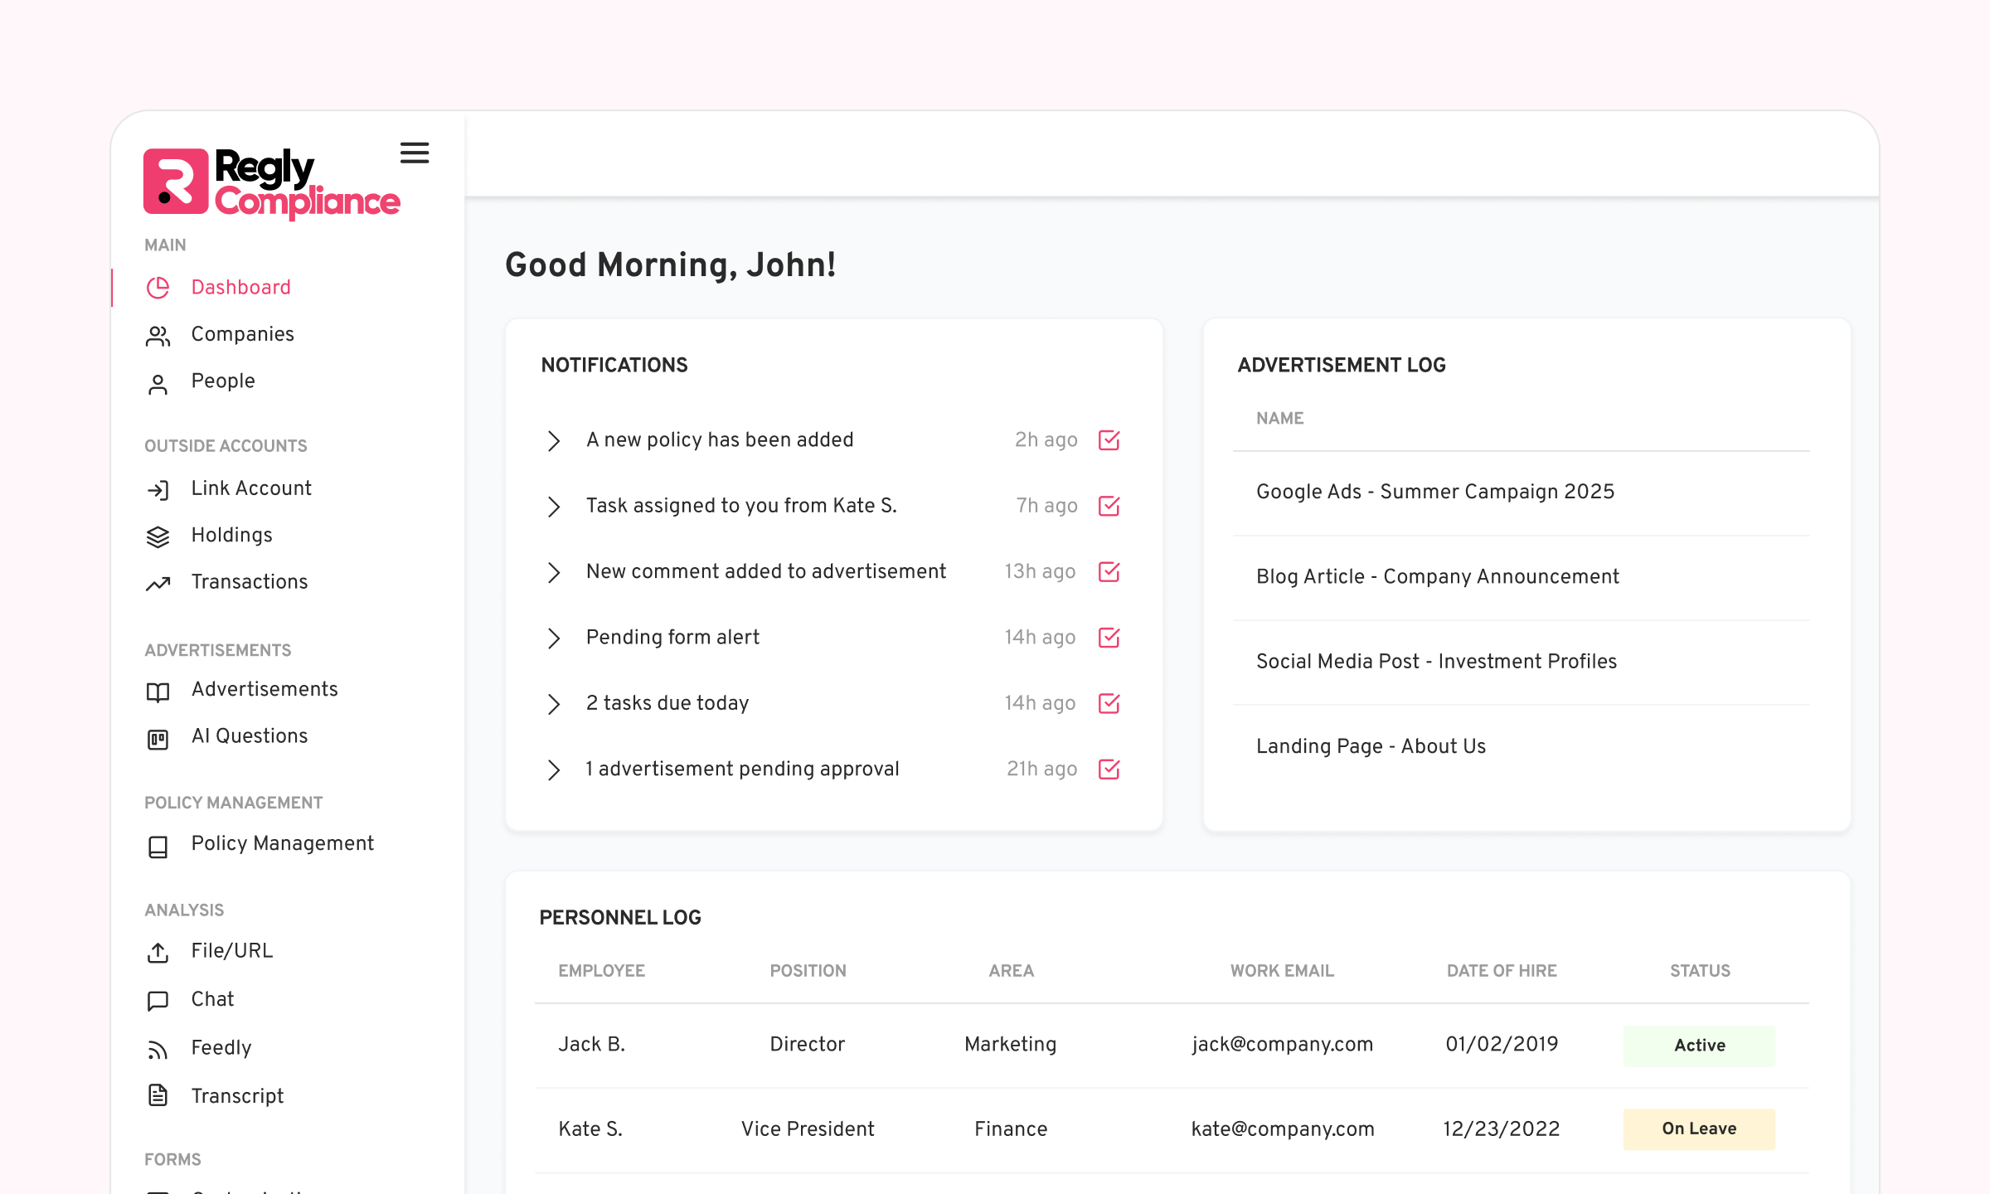Go to the Companies menu item

(242, 334)
